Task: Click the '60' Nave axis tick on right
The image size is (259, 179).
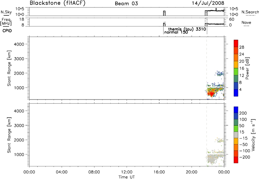Action: click(232, 19)
